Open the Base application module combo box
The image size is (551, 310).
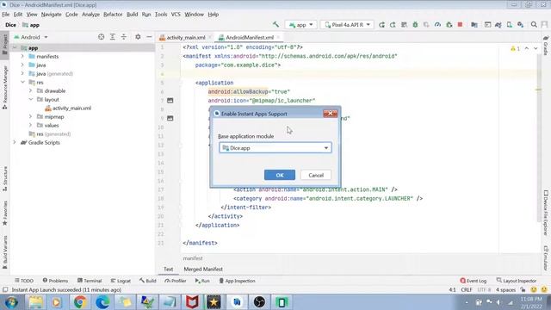click(x=275, y=148)
